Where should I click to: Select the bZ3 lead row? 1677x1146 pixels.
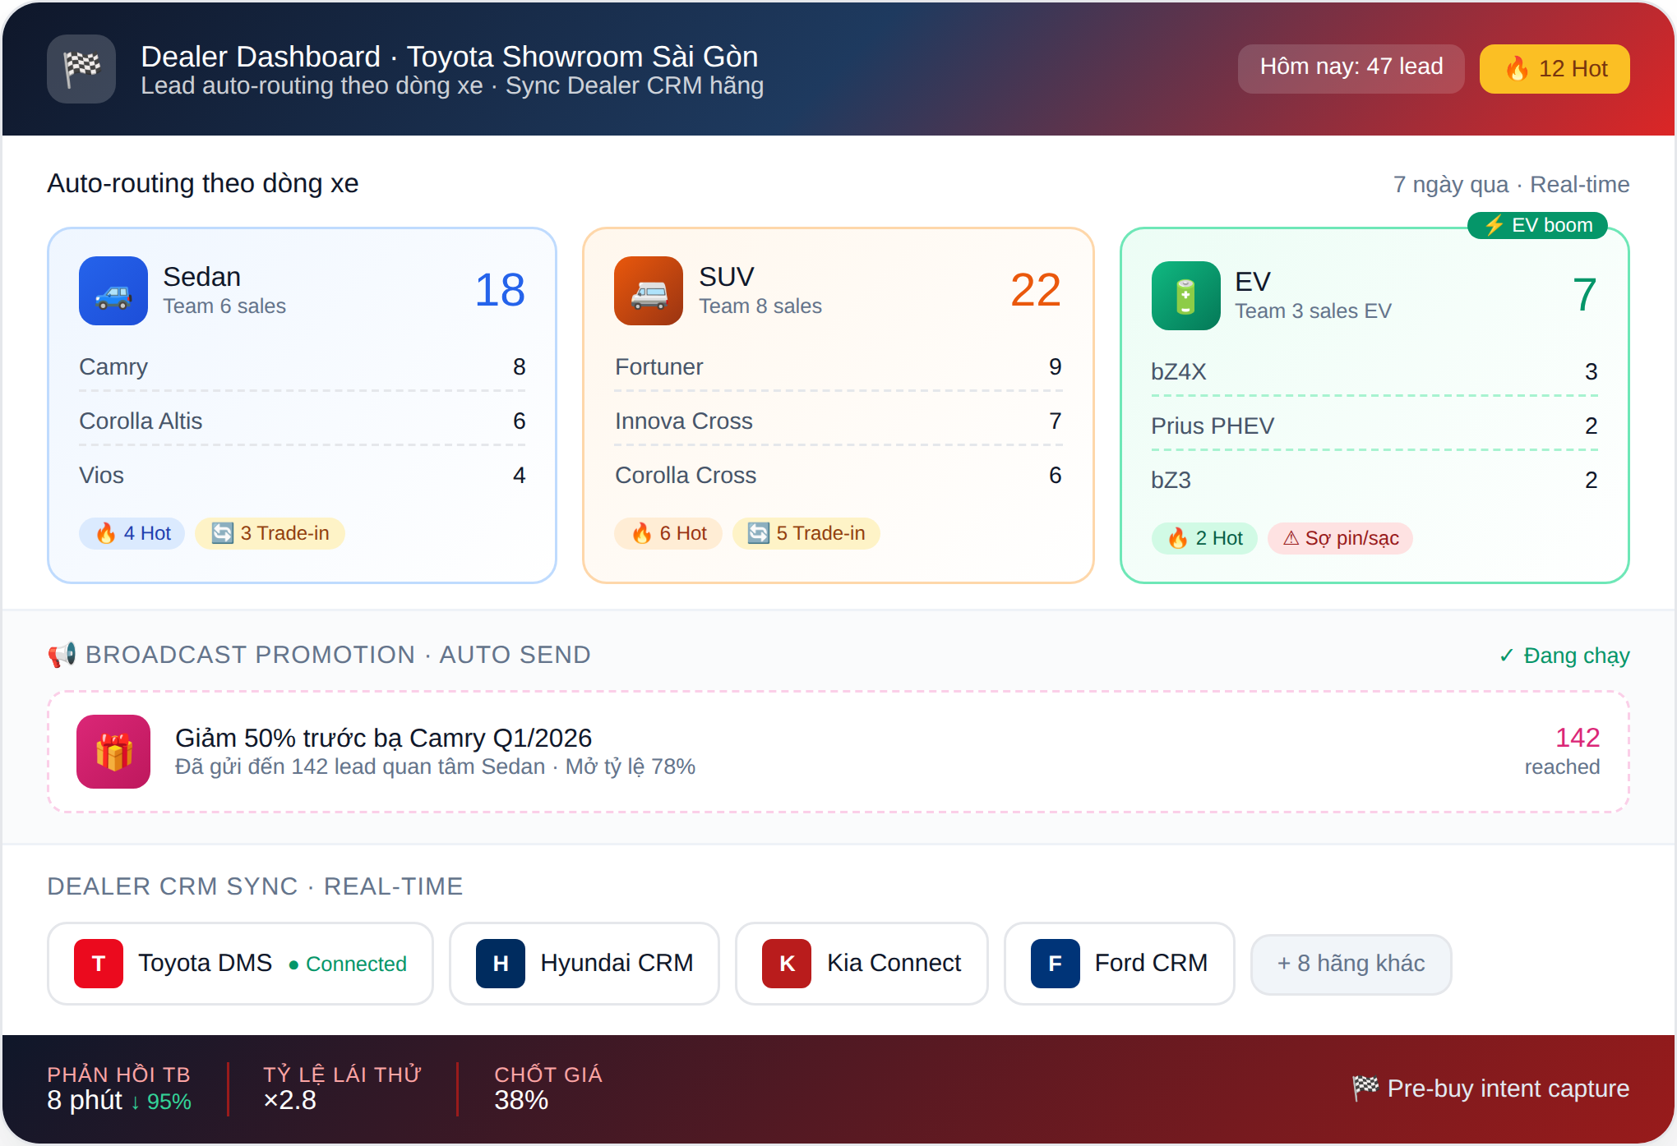coord(1374,480)
